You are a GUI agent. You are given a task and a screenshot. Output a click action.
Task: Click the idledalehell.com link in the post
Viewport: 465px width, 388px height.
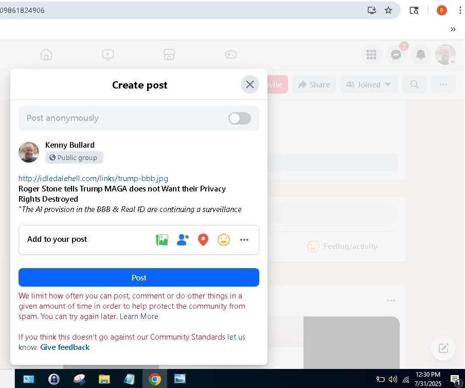point(93,179)
